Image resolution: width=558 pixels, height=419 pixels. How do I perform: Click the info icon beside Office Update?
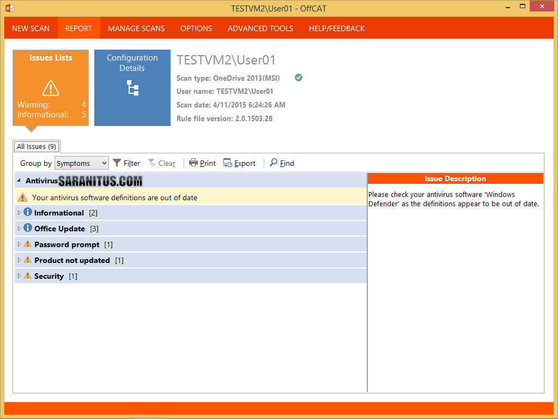(x=28, y=228)
